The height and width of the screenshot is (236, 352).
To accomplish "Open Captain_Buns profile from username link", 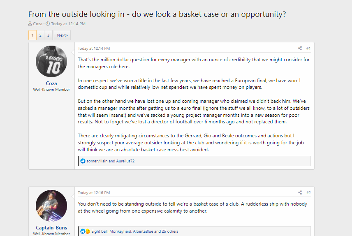I will [51, 228].
